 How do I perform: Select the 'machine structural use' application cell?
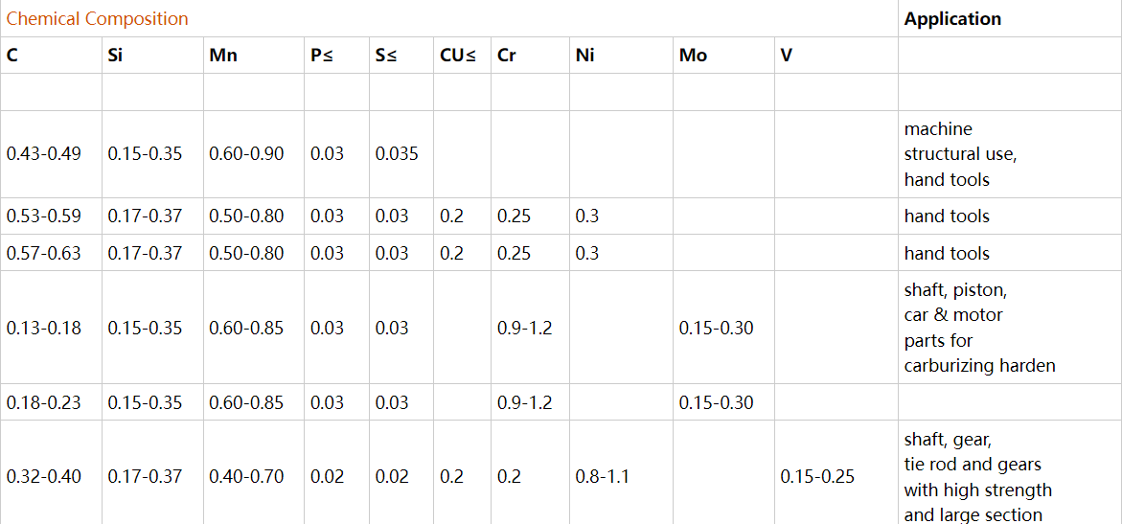click(960, 154)
